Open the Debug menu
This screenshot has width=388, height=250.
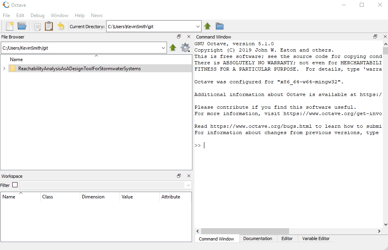coord(37,15)
